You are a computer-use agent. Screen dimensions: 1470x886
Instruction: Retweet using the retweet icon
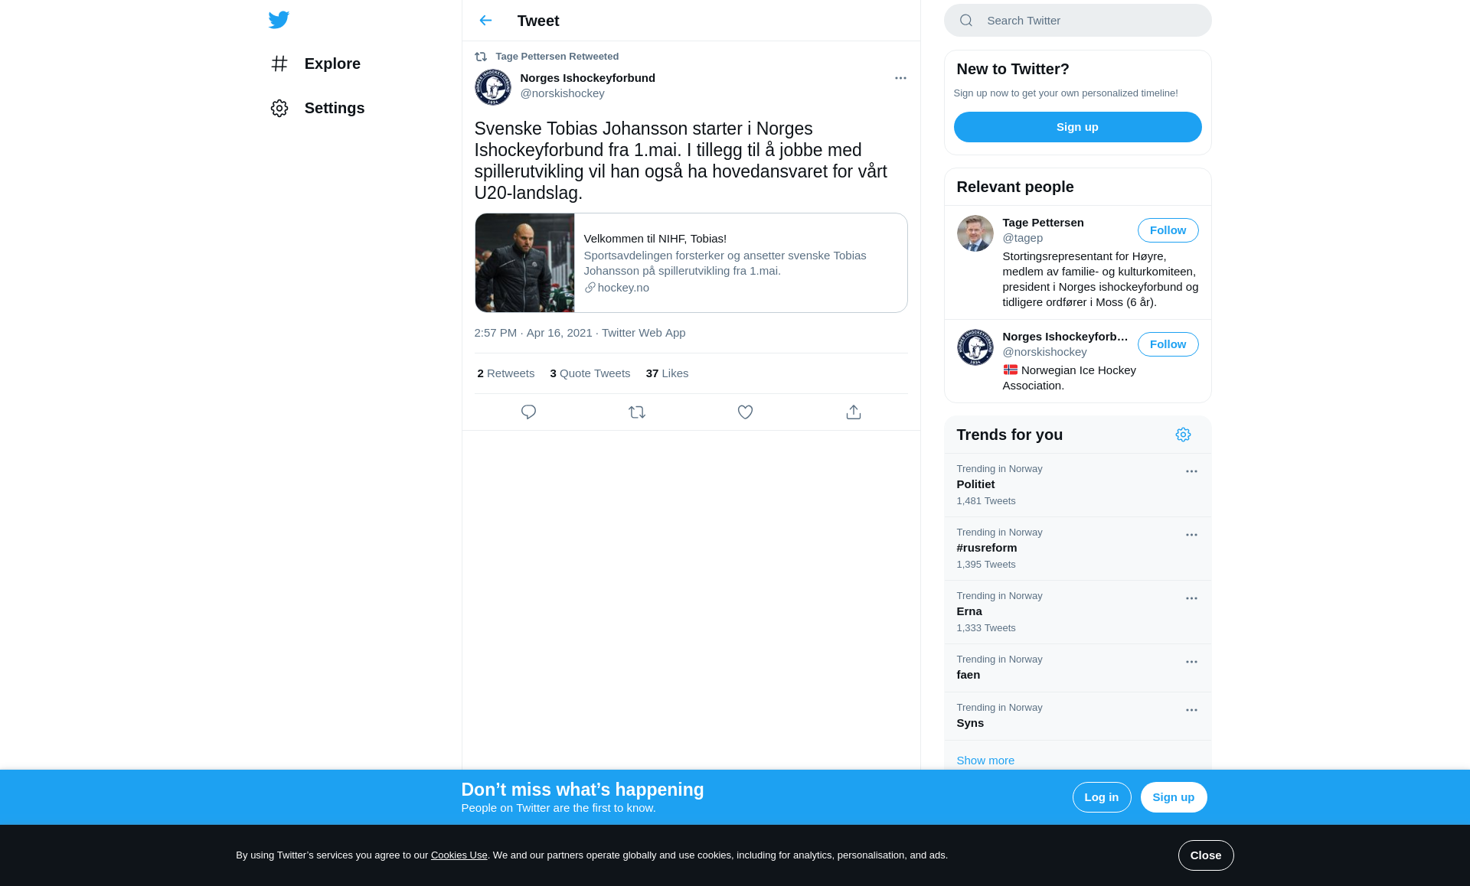coord(637,412)
